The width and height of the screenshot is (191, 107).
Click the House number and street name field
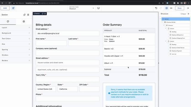coord(67,62)
